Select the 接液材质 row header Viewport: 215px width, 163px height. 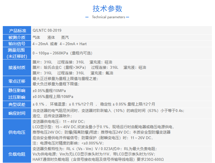point(17,67)
